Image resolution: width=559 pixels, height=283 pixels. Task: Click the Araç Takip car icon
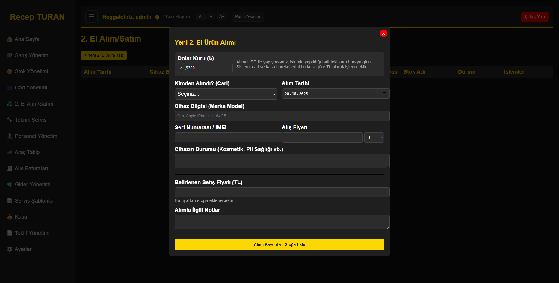pos(10,152)
